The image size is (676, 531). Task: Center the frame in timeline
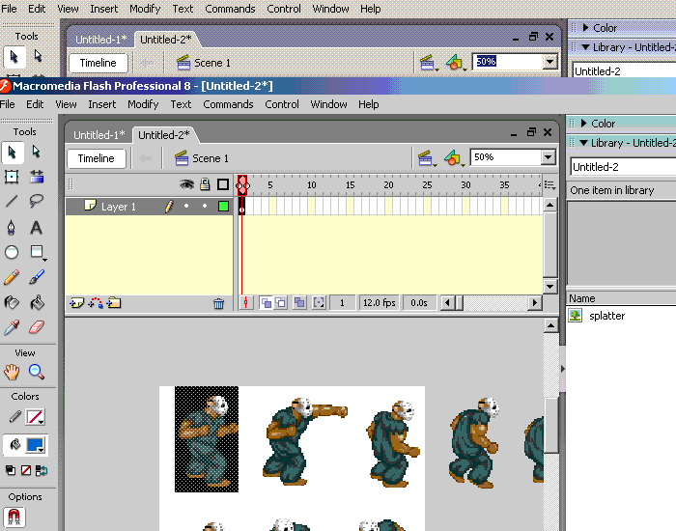click(245, 303)
